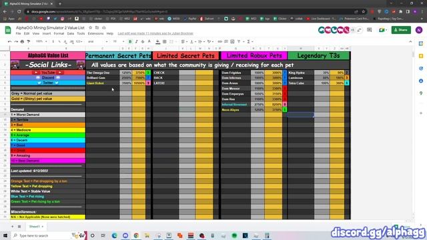Click the Discord social link cell
427x240 pixels.
48,78
